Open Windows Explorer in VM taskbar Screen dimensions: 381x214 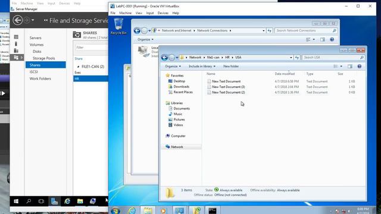point(148,210)
